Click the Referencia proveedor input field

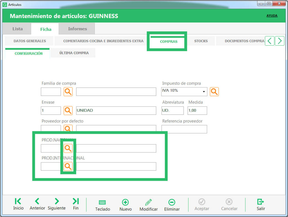(x=184, y=129)
